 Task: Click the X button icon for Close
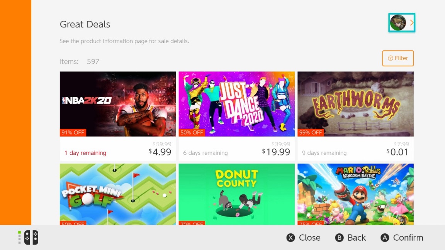290,238
